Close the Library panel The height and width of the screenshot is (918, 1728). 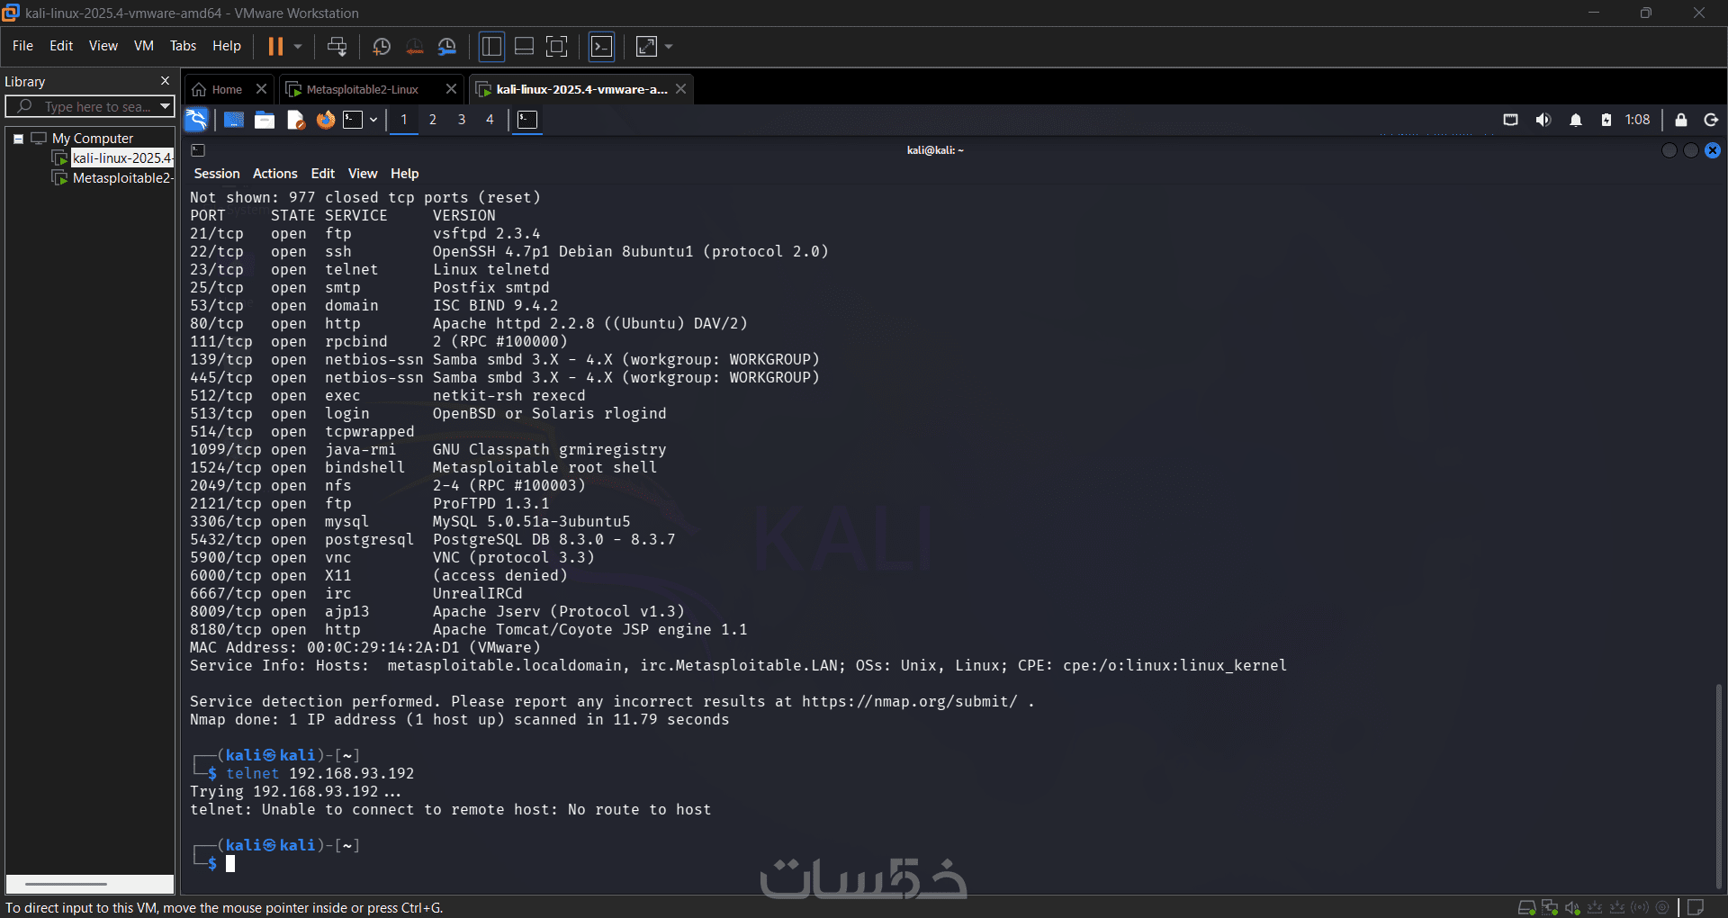coord(165,81)
